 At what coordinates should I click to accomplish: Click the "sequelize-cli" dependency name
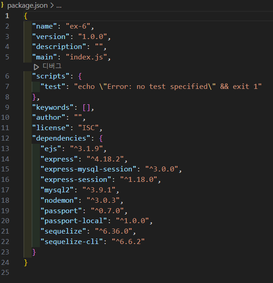(72, 242)
